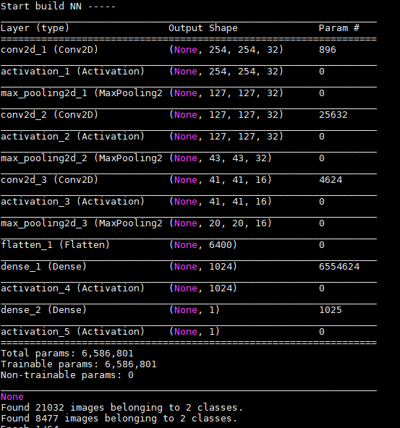Select 'activation_4 (Activation)' layer name
This screenshot has height=428, width=400.
click(72, 288)
